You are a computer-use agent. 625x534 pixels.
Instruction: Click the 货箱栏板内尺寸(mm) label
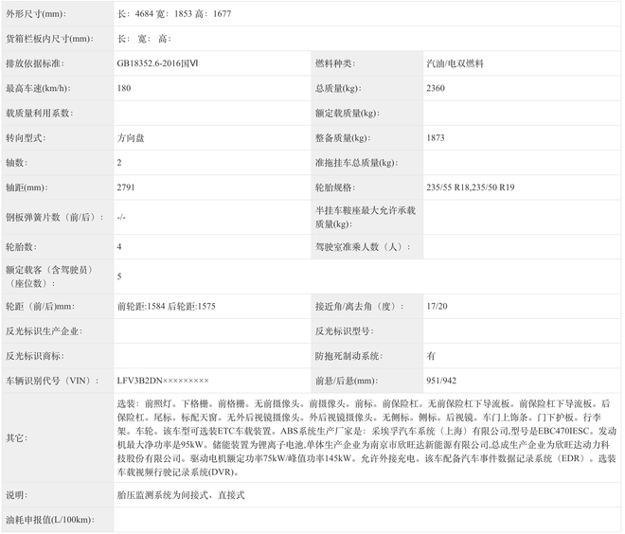pos(48,38)
